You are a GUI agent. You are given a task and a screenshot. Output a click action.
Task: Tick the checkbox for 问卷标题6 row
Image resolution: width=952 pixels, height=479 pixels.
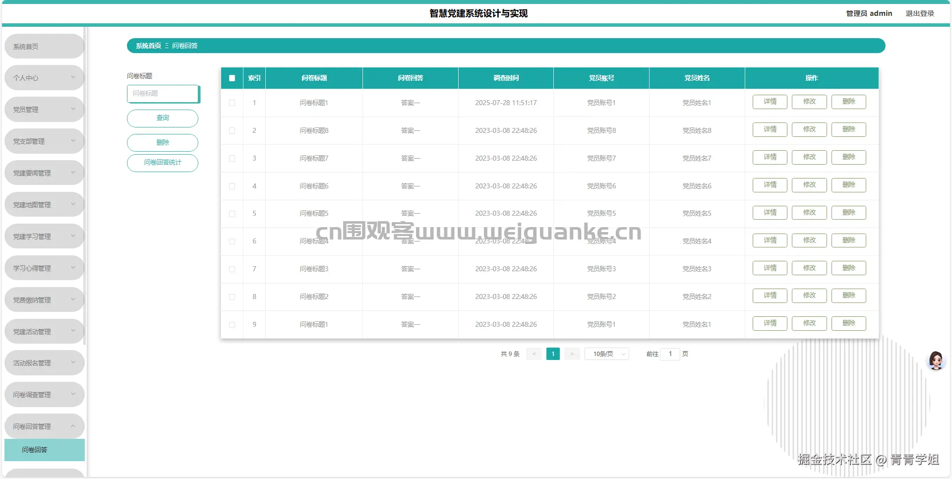coord(232,186)
